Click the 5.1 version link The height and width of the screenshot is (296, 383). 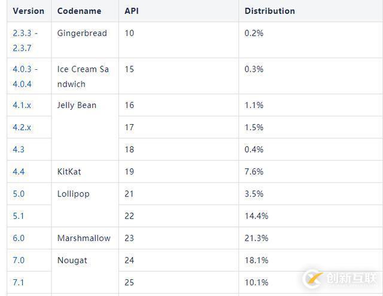point(19,215)
